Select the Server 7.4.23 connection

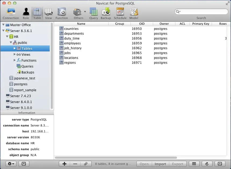[x=18, y=96]
